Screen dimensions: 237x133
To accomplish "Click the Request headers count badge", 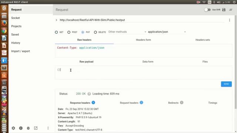I will click(x=141, y=103).
